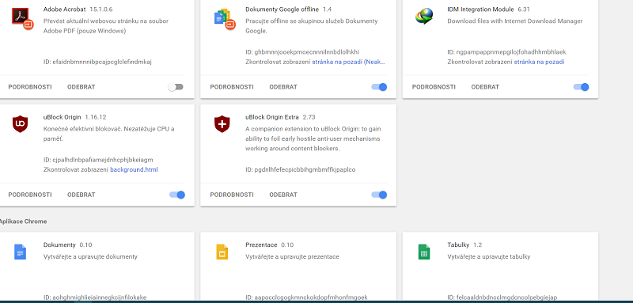The image size is (633, 303).
Task: Click the Tabulky app icon
Action: pos(424,252)
